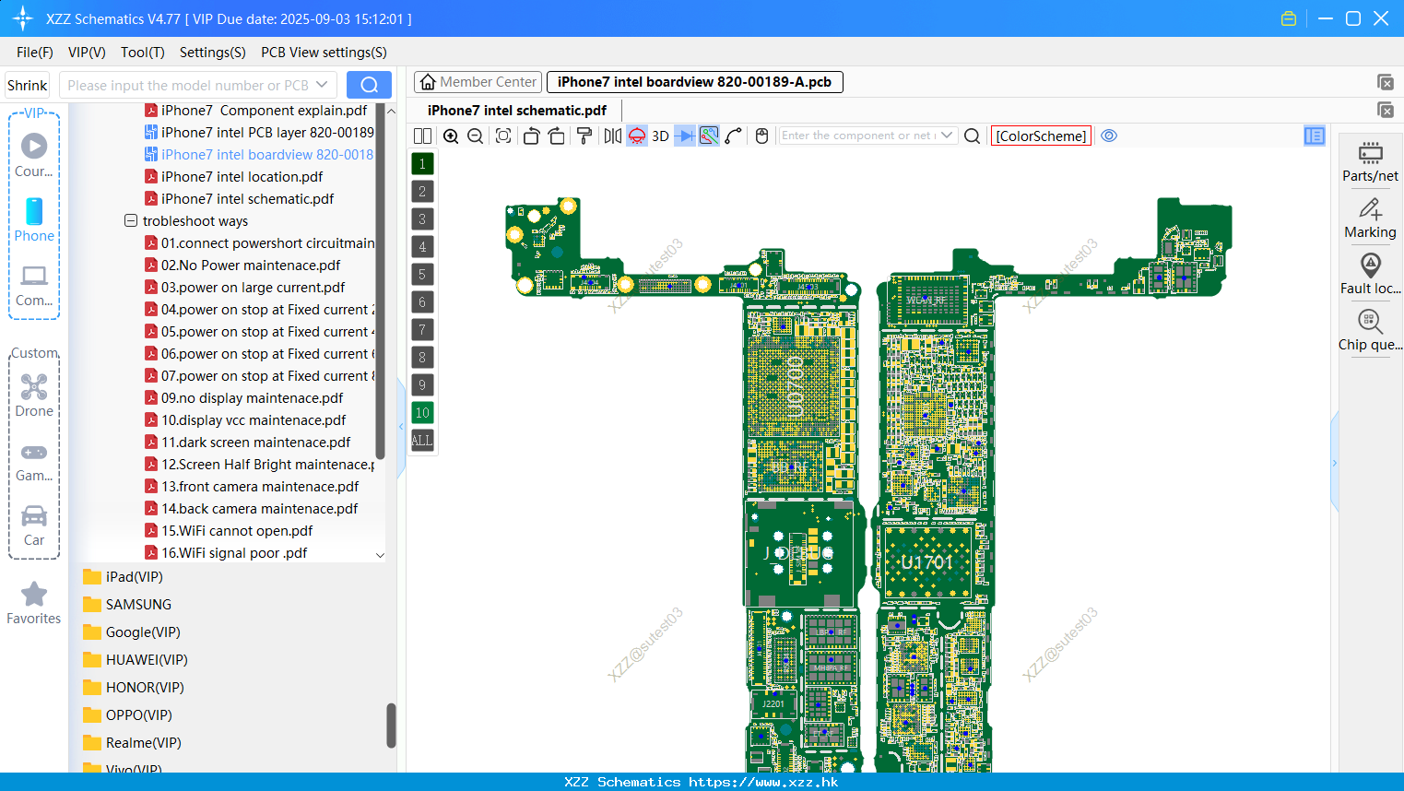Rotate the board clockwise
The image size is (1404, 791).
[557, 136]
